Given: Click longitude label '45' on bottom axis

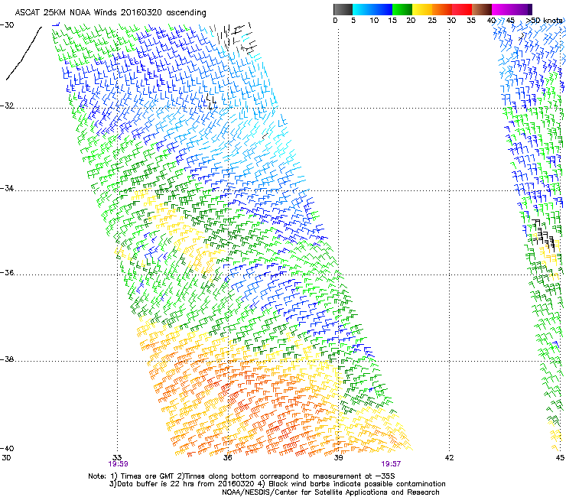Looking at the screenshot, I should (x=560, y=457).
